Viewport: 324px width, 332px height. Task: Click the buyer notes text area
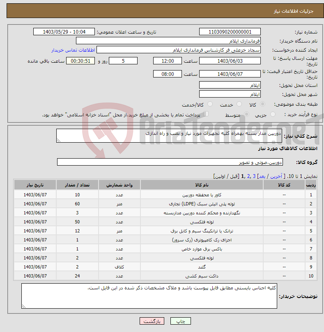pyautogui.click(x=149, y=296)
